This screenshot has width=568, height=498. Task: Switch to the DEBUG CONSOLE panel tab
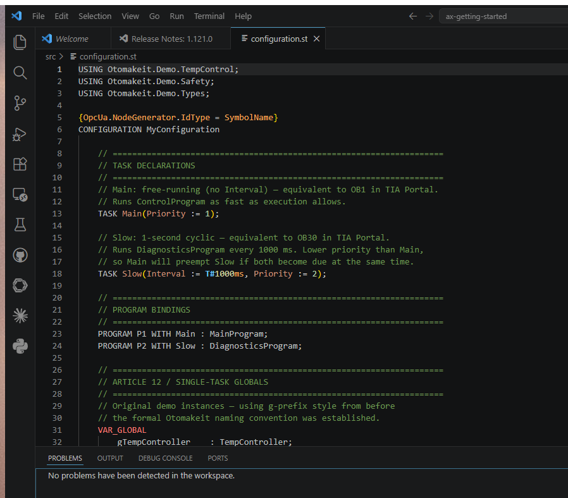[x=166, y=458]
